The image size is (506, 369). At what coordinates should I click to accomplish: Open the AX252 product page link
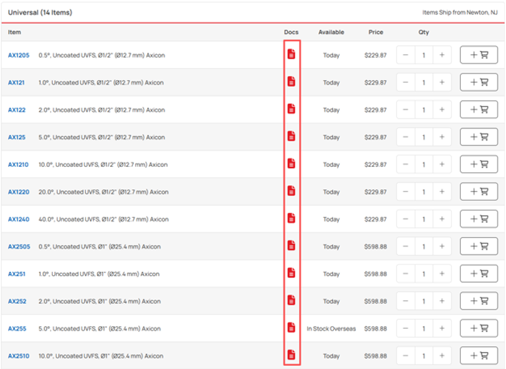coord(17,302)
